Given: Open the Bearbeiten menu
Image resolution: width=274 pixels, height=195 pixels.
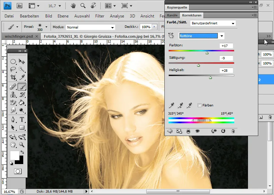Looking at the screenshot, I should (x=29, y=16).
